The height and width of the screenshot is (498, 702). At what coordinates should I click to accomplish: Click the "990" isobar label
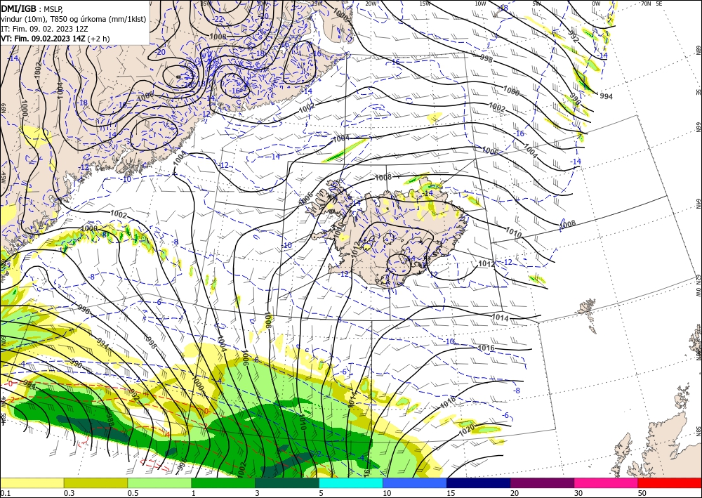(x=76, y=364)
